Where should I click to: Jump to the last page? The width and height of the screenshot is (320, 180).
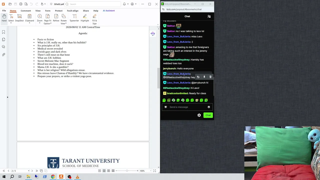[x=37, y=171]
